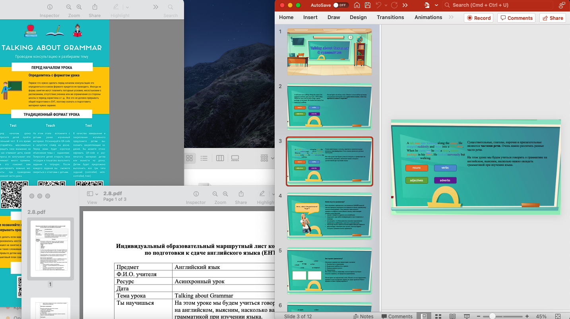Open the Transitions ribbon tab
This screenshot has width=570, height=319.
390,17
